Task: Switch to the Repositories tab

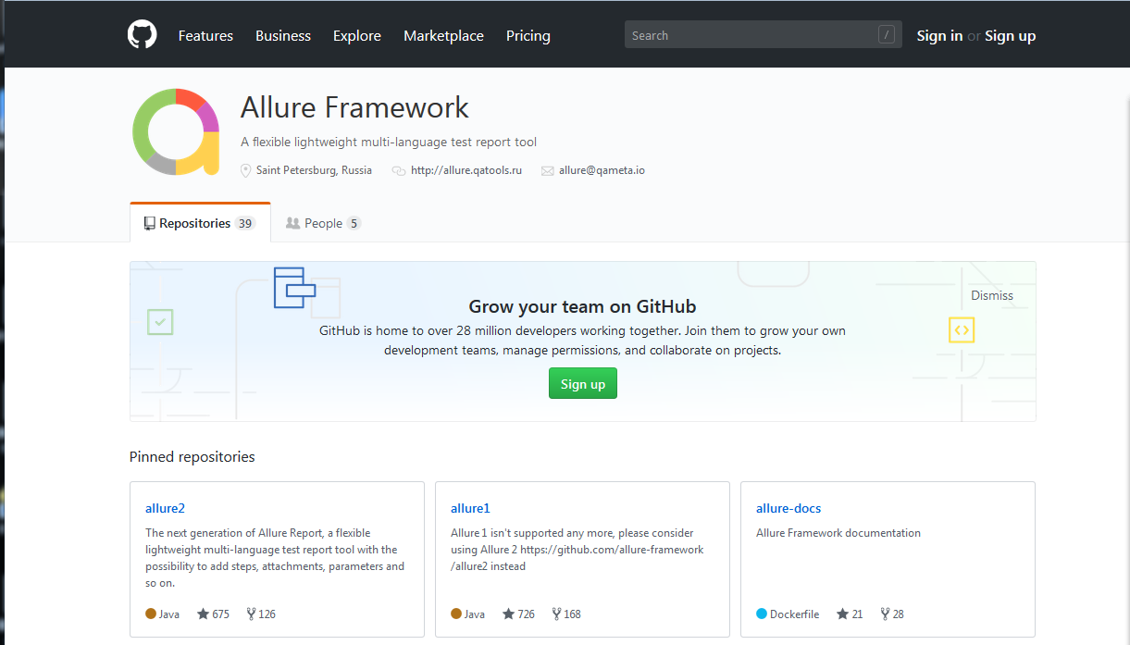Action: pos(200,223)
